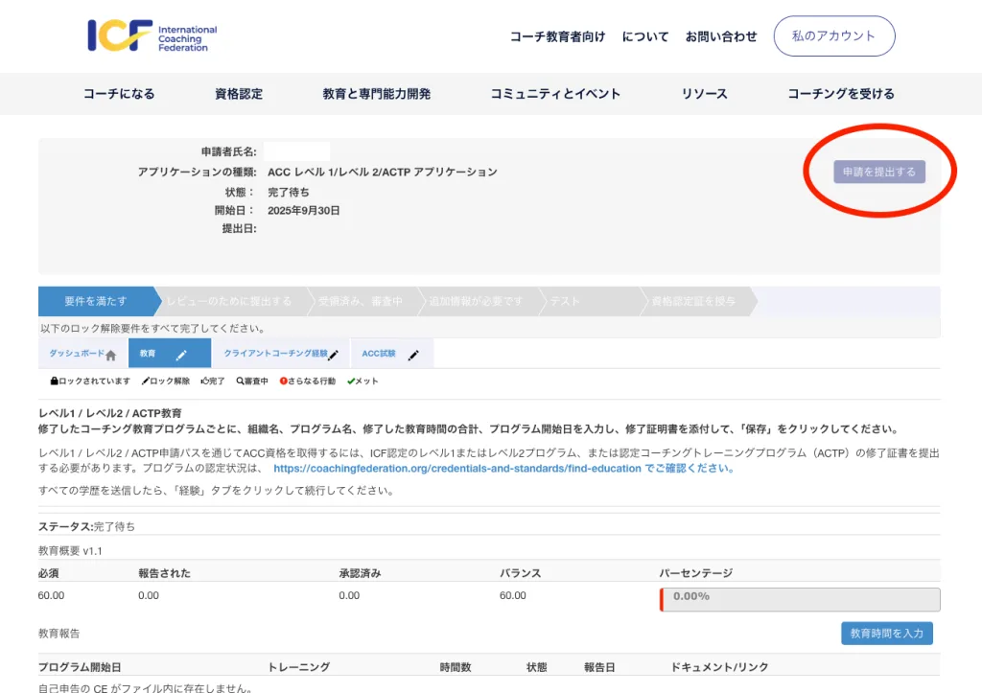Click the 教育時間を入力 button
Screen dimensions: 982x693
click(886, 634)
